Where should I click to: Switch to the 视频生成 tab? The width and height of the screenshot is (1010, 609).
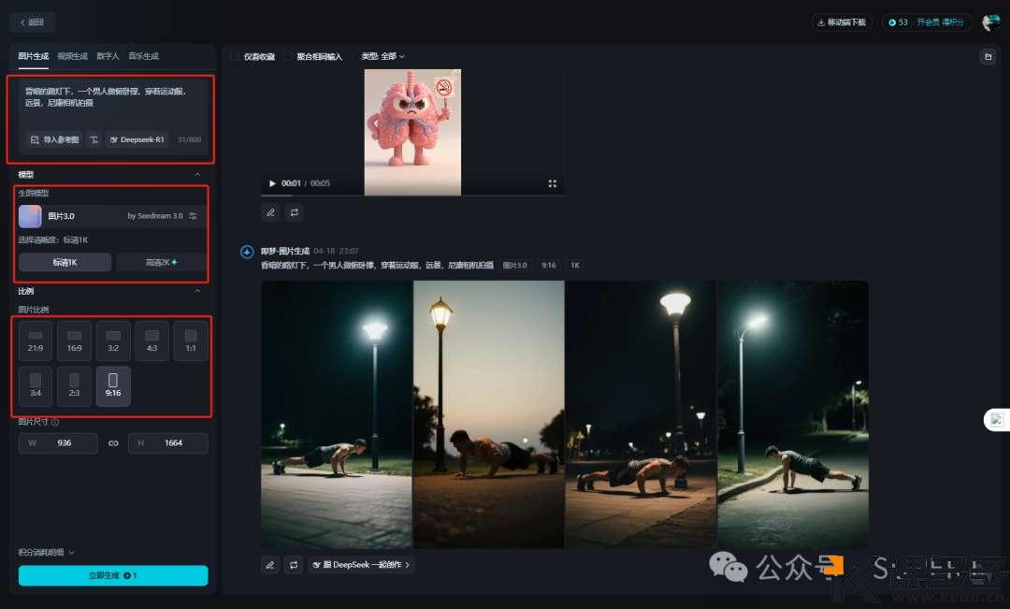pos(71,56)
